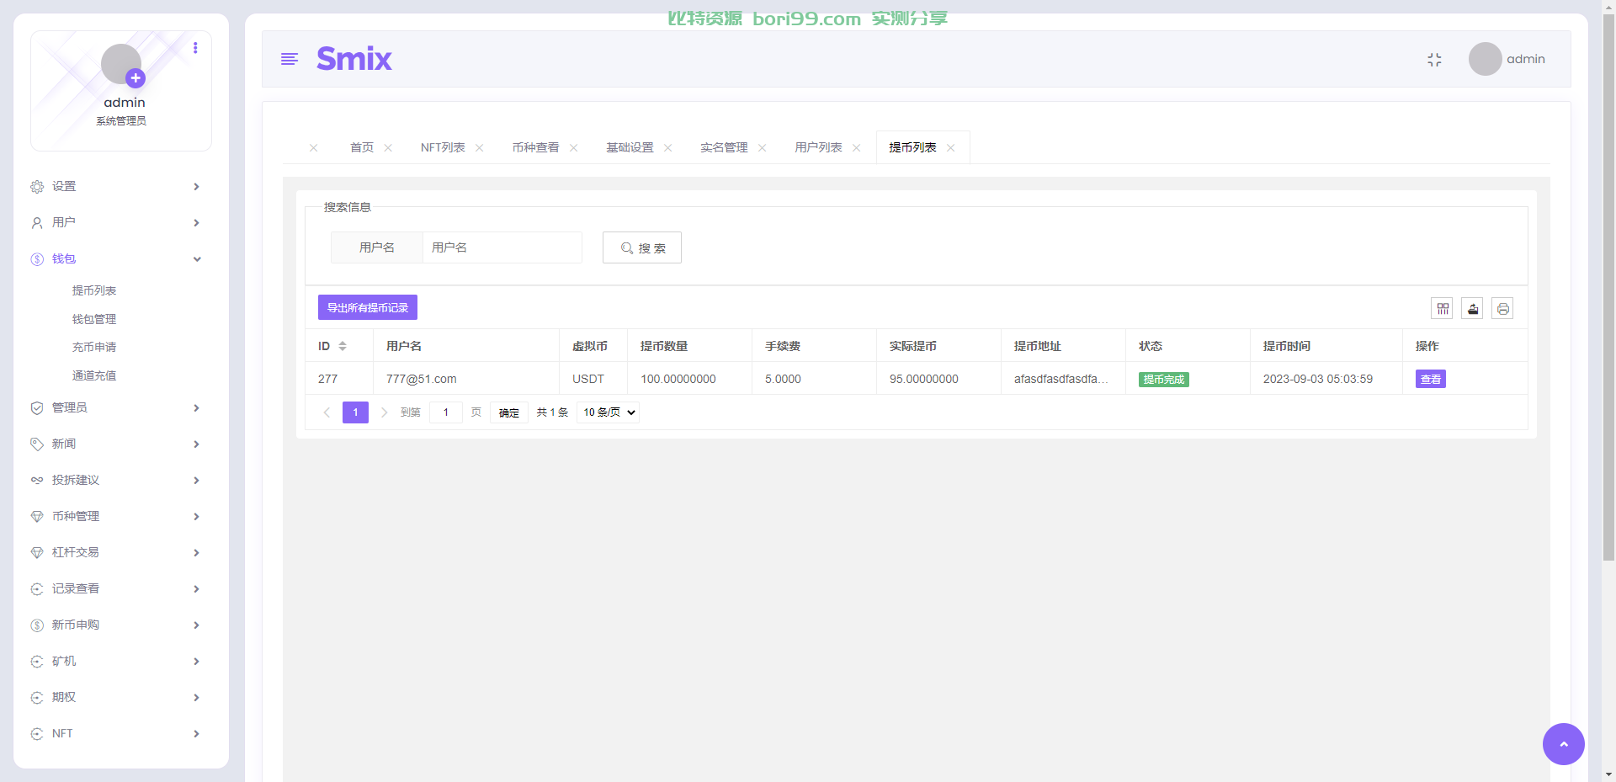Click the 用户 person icon in sidebar
Image resolution: width=1616 pixels, height=782 pixels.
tap(37, 223)
